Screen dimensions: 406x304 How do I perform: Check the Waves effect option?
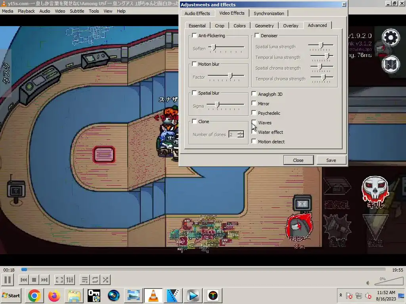pos(254,122)
